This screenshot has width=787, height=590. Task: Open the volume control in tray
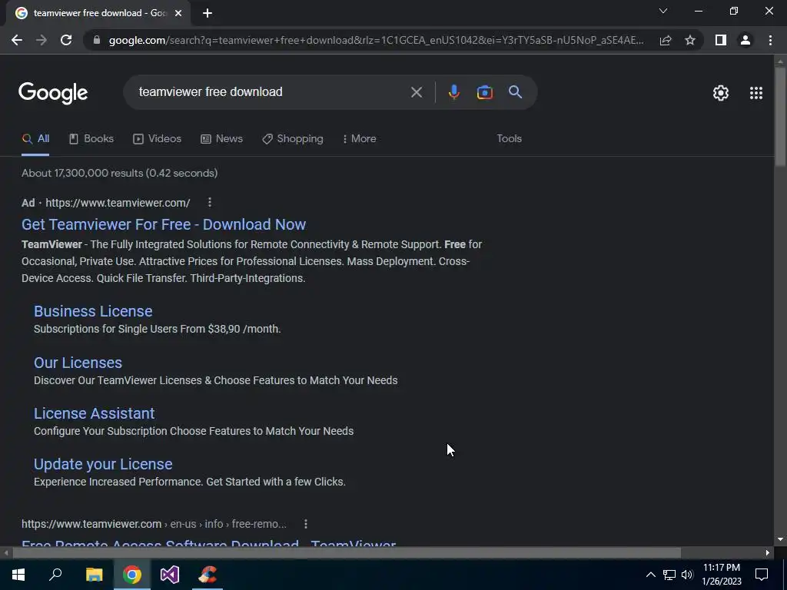687,575
